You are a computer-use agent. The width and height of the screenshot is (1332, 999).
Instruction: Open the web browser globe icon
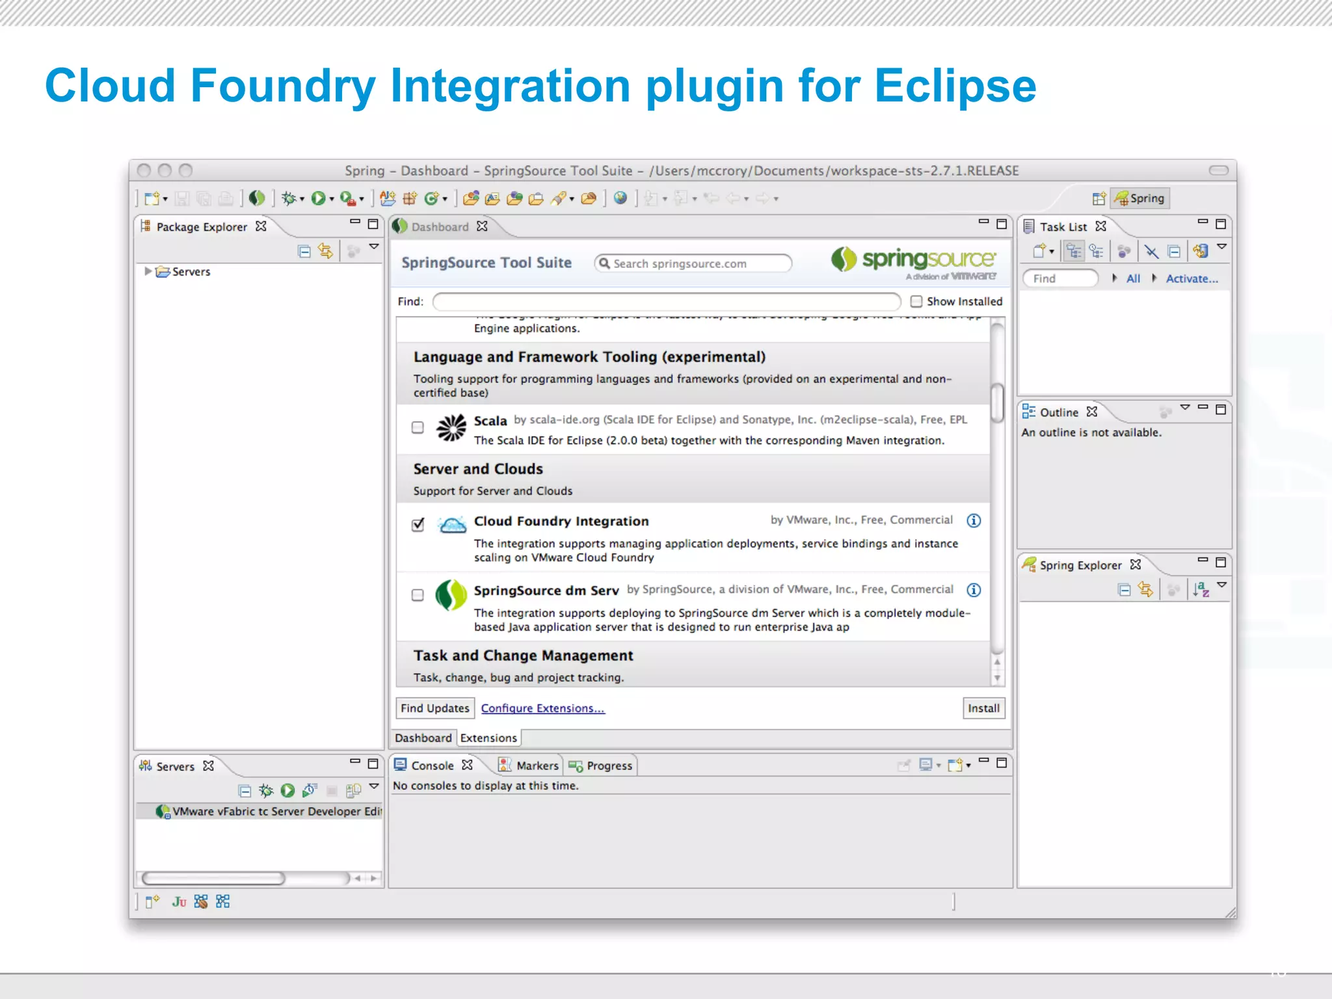click(x=620, y=198)
